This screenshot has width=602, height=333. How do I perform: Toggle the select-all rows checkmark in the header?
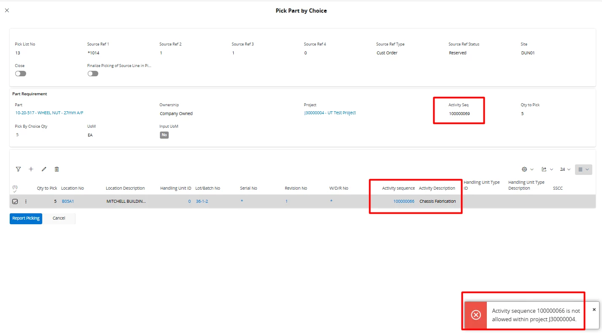click(x=15, y=191)
